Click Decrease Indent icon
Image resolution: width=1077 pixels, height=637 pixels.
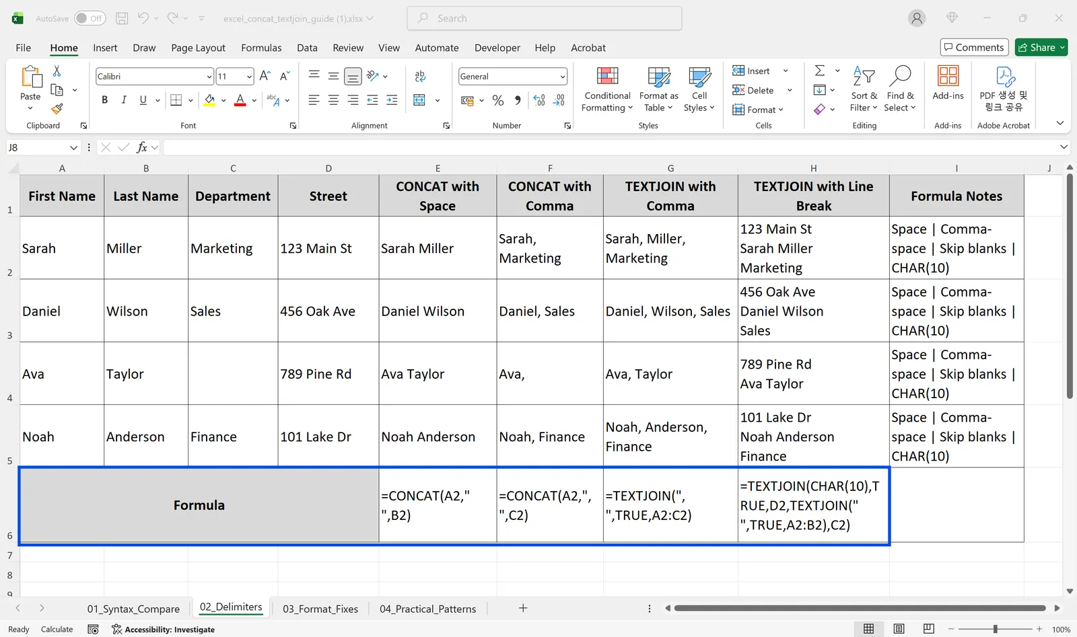pyautogui.click(x=372, y=100)
